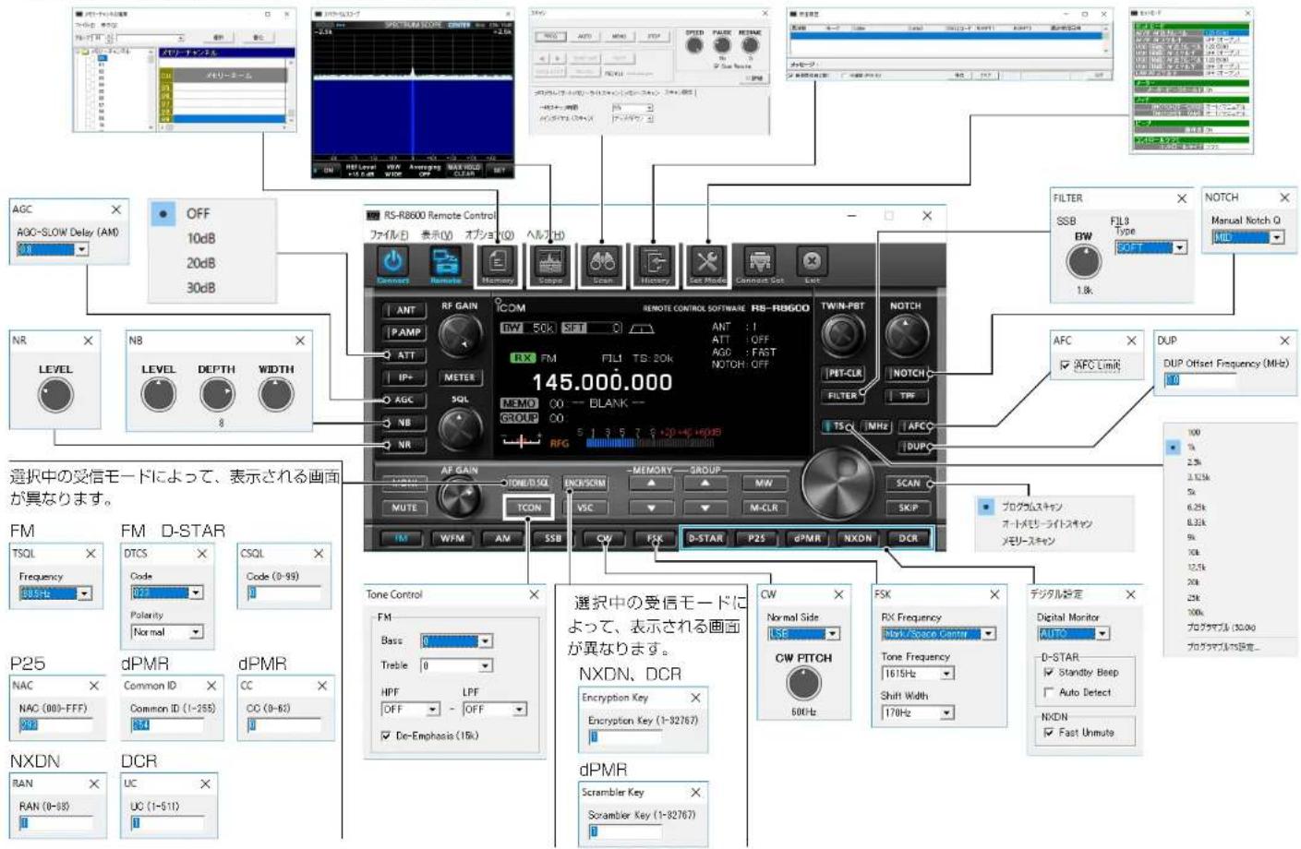Close the FILTER window
Image resolution: width=1301 pixels, height=849 pixels.
[1181, 198]
